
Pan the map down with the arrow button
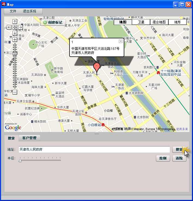pyautogui.click(x=15, y=33)
